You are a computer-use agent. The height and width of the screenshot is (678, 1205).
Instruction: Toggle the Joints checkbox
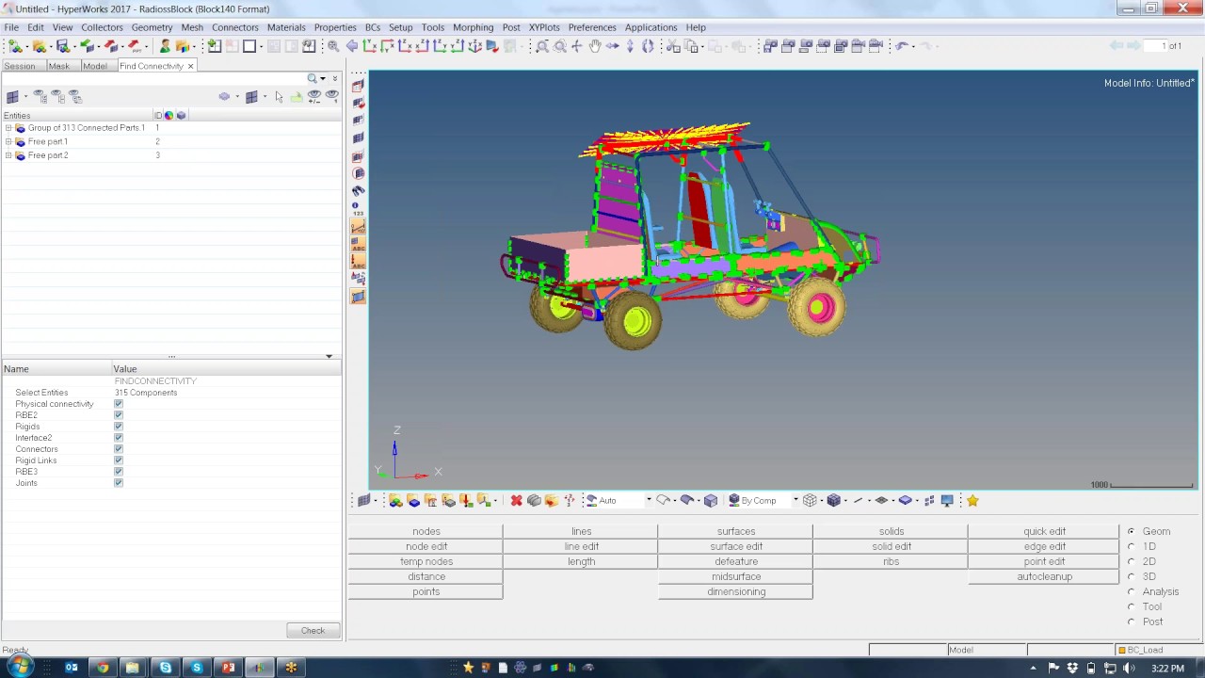pyautogui.click(x=119, y=483)
